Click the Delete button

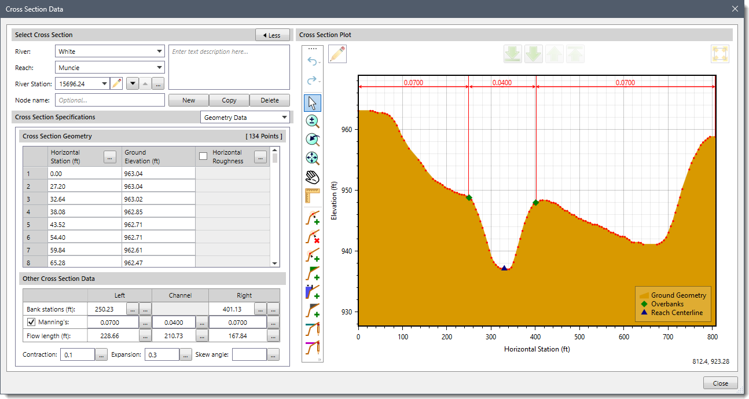(270, 100)
